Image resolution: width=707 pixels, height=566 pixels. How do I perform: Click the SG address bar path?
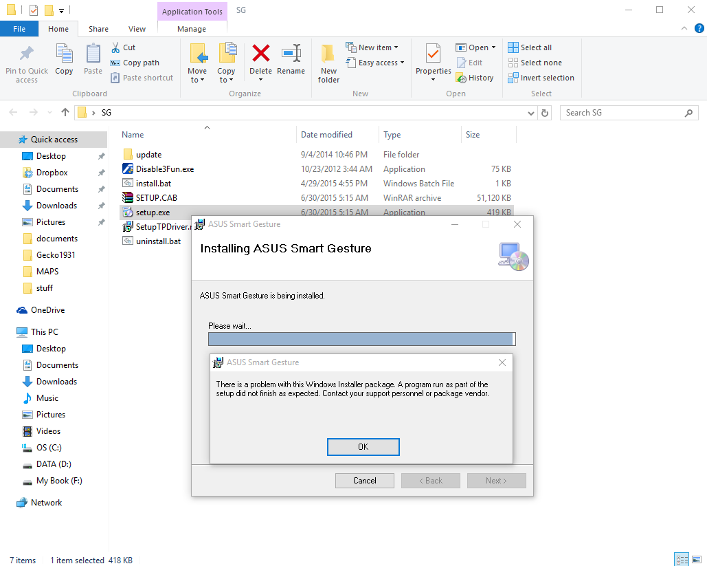click(106, 113)
